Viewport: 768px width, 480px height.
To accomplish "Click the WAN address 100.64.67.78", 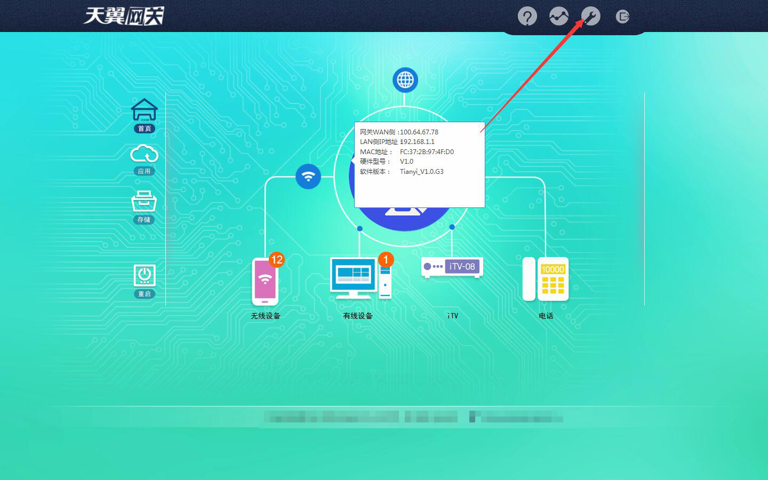I will [419, 132].
